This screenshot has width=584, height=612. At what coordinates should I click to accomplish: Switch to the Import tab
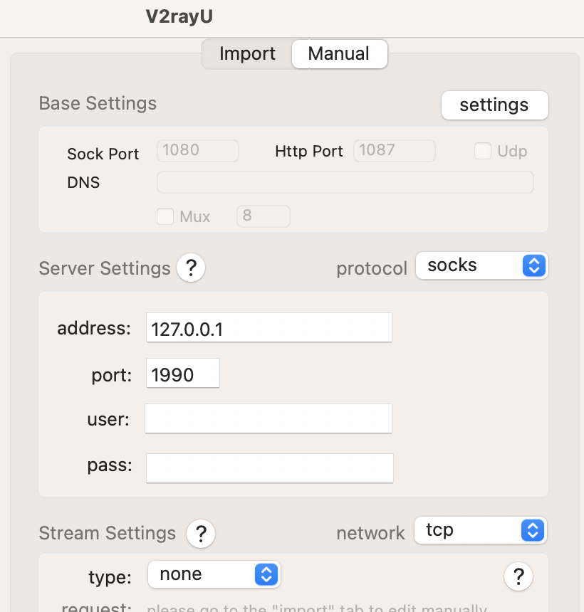coord(247,53)
